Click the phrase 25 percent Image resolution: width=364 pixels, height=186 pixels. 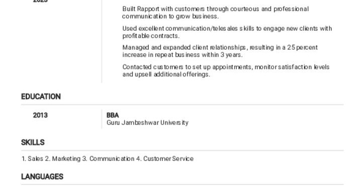(x=302, y=48)
